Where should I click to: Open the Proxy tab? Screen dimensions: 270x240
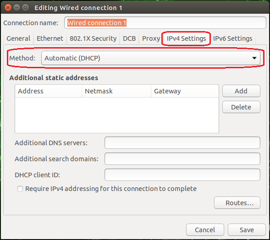click(x=151, y=38)
